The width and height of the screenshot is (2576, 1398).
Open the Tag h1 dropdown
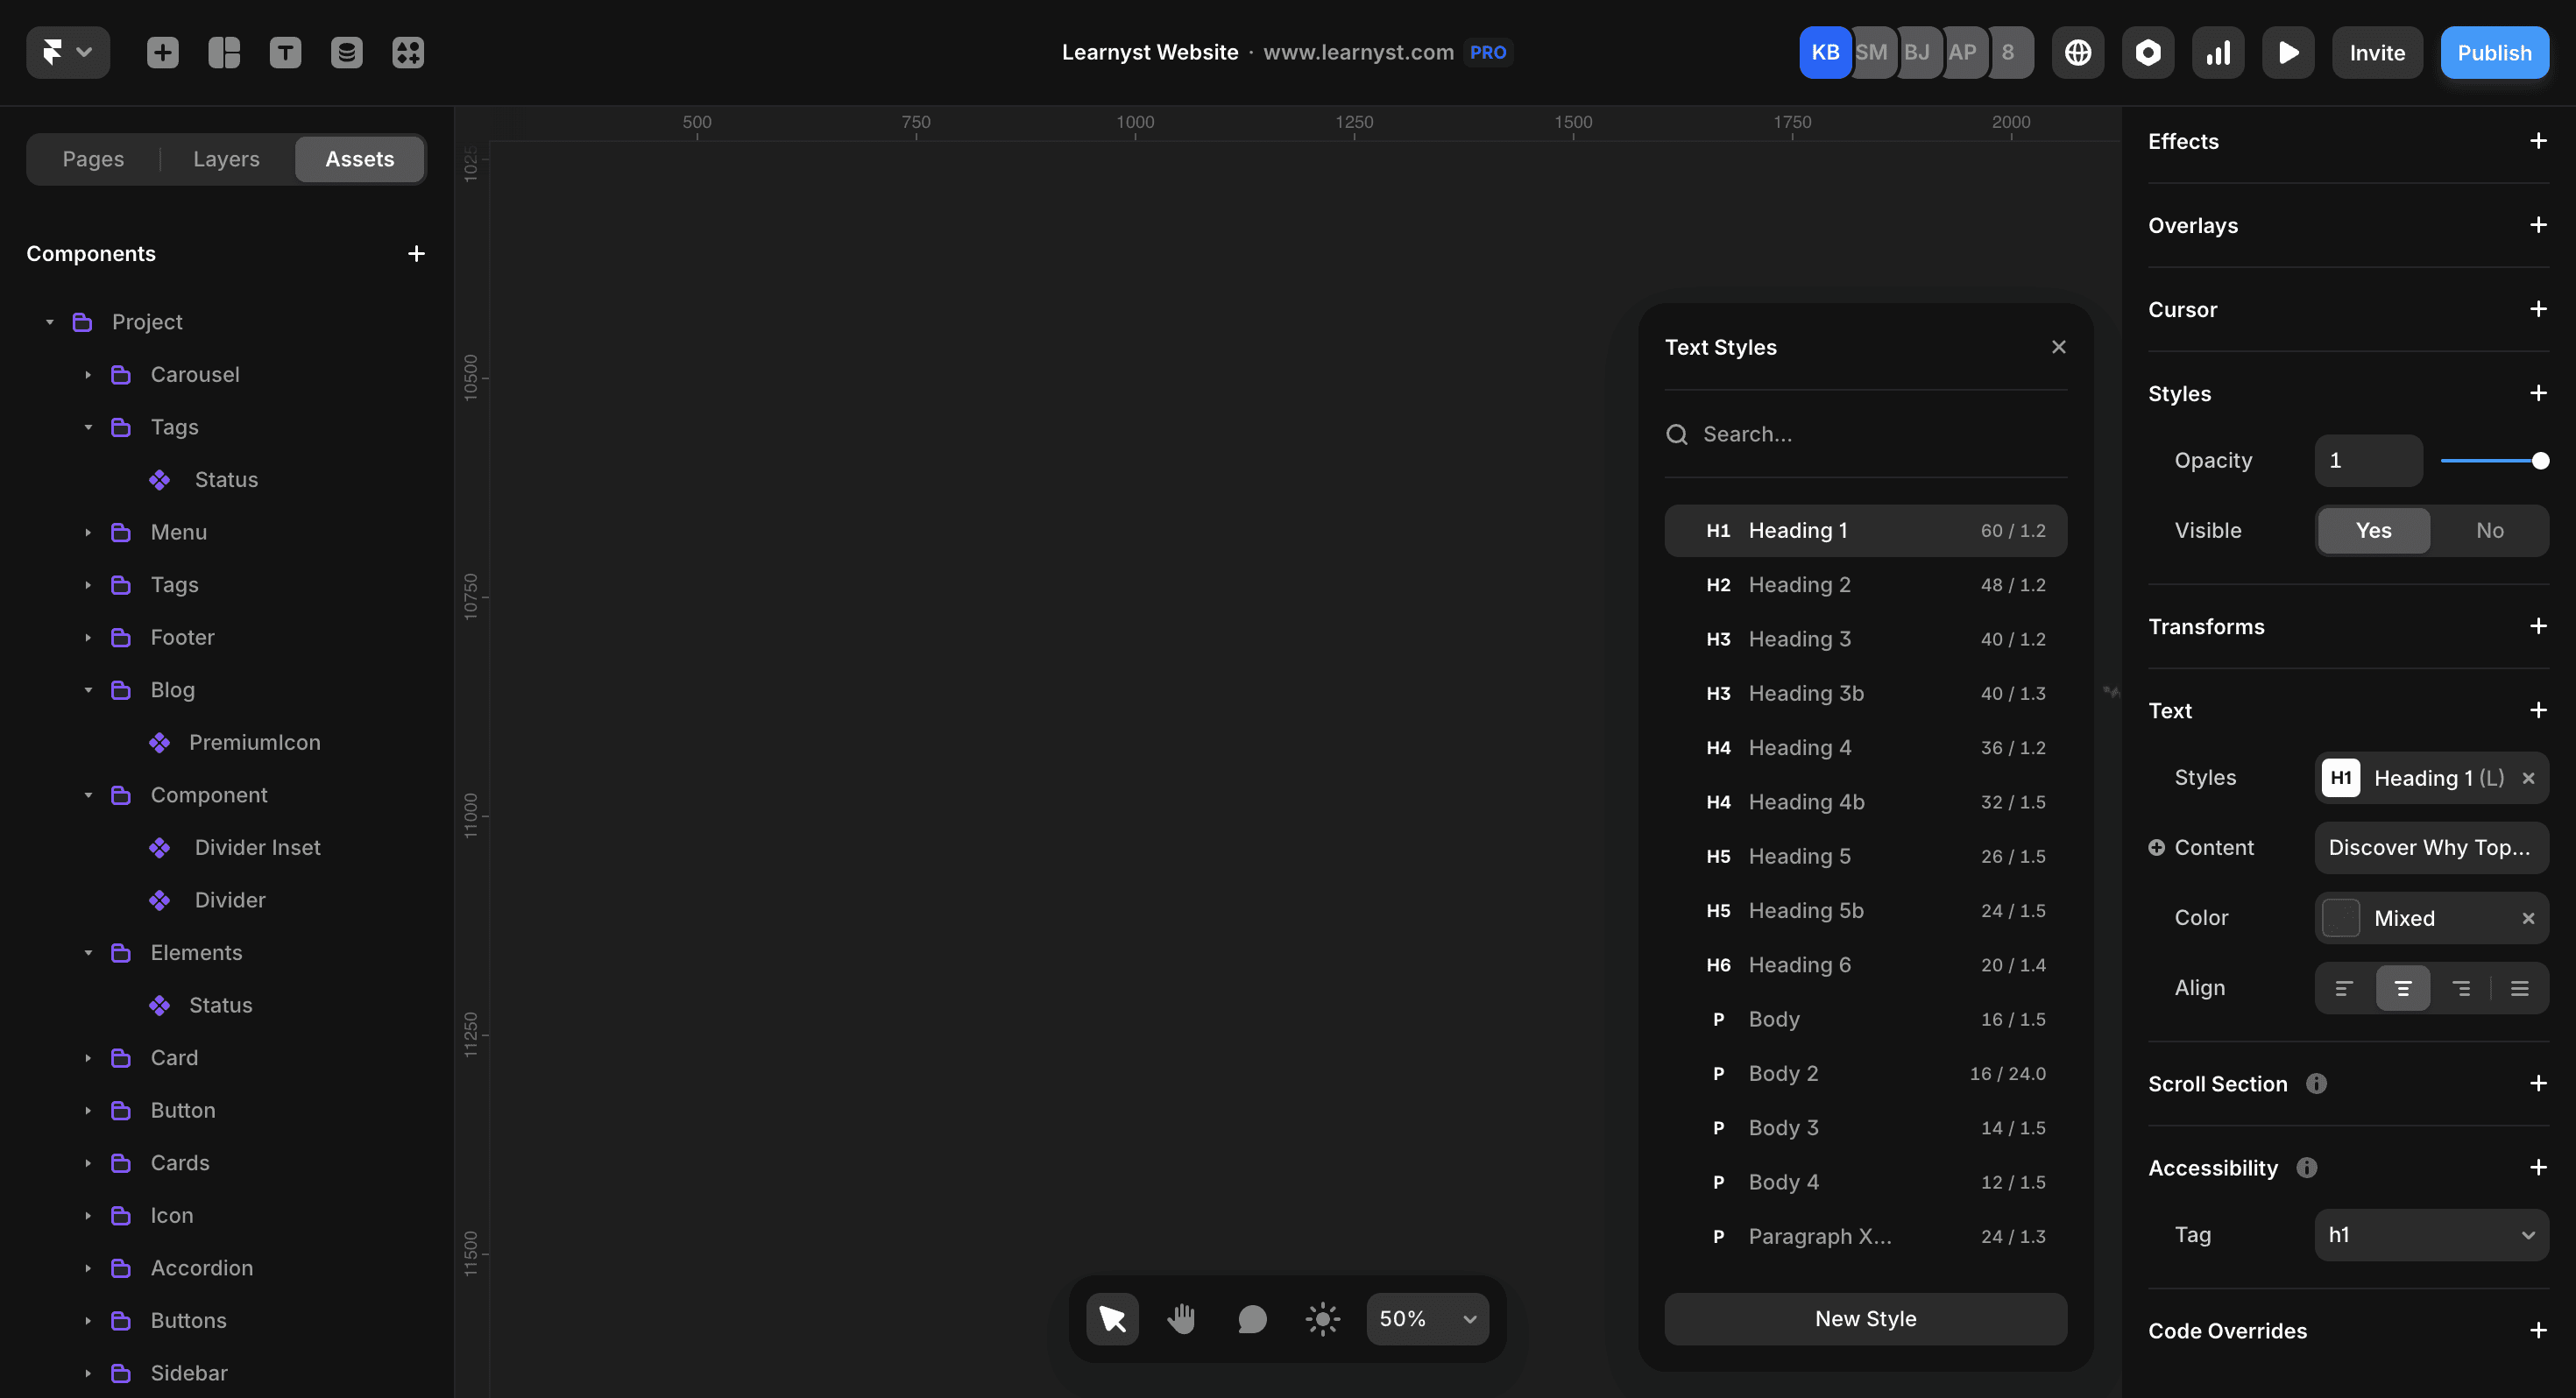click(x=2431, y=1235)
